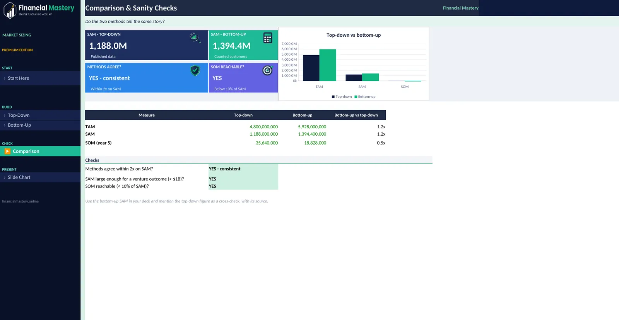Click the 1,188.0M SAM top-down value
619x320 pixels.
pos(108,46)
